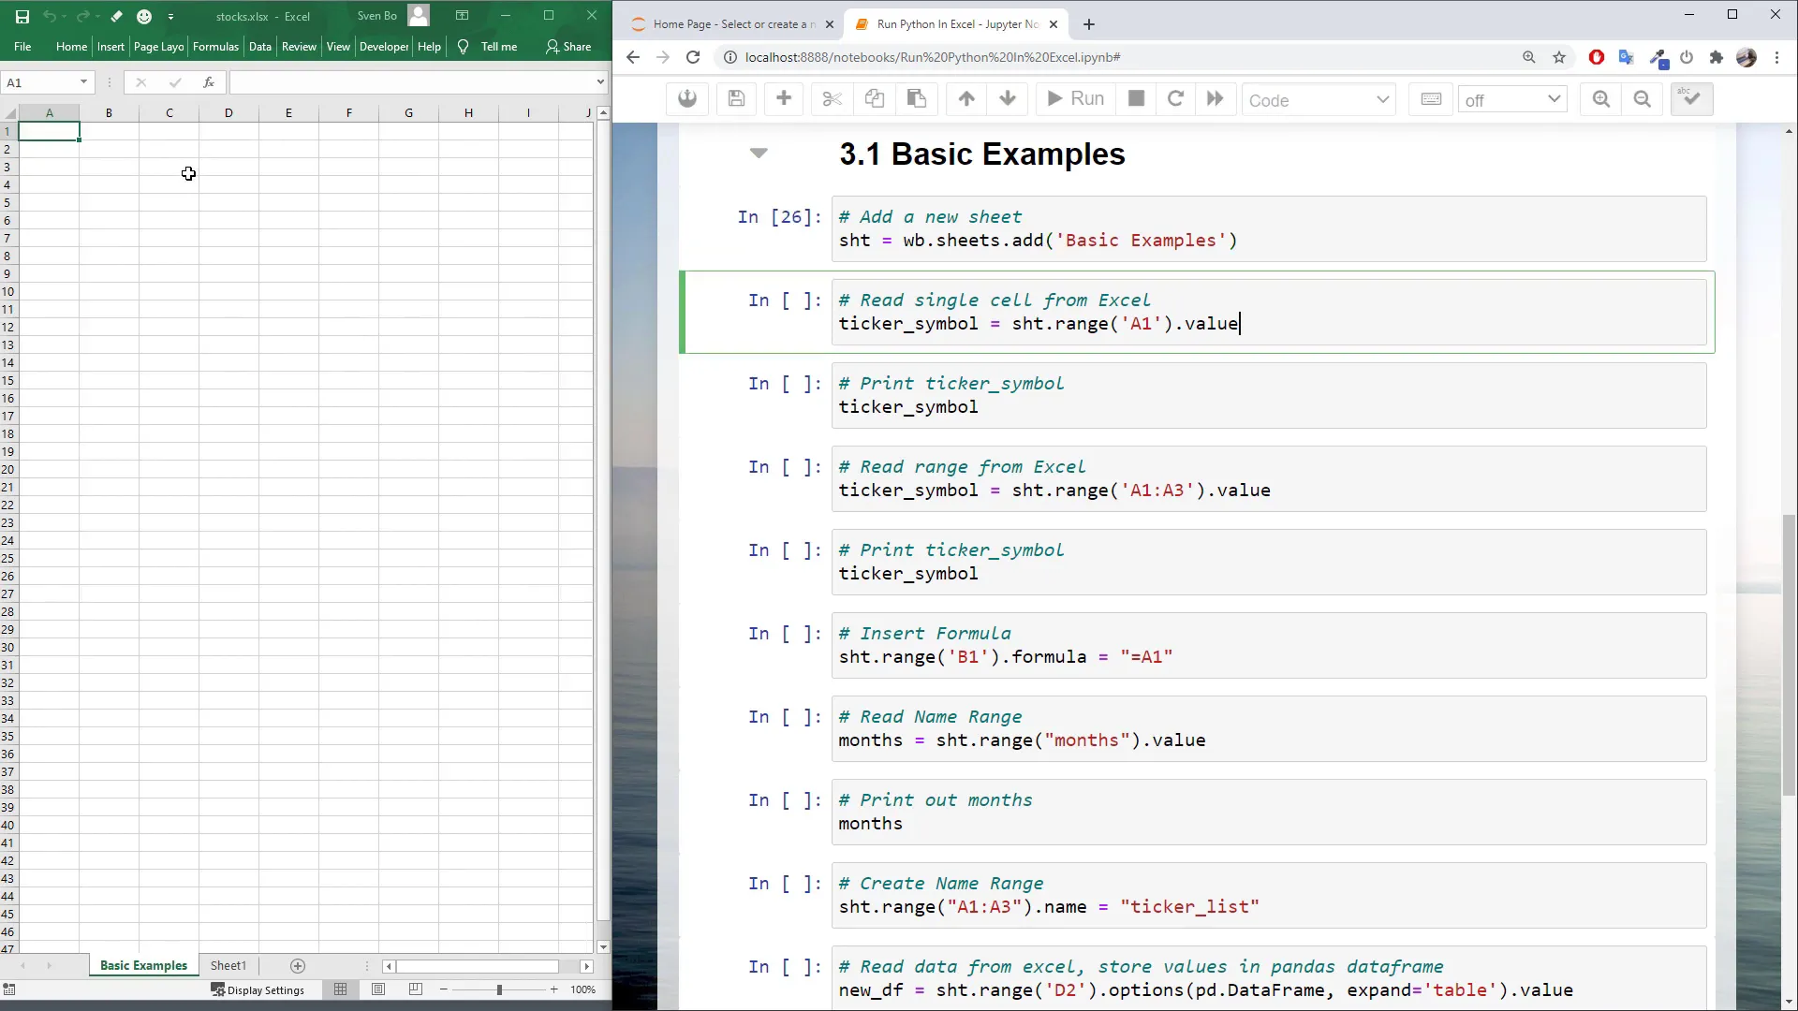The width and height of the screenshot is (1798, 1011).
Task: Save the Jupyter notebook
Action: click(736, 99)
